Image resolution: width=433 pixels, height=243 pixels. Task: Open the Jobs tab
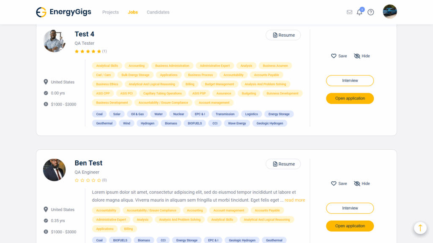133,12
